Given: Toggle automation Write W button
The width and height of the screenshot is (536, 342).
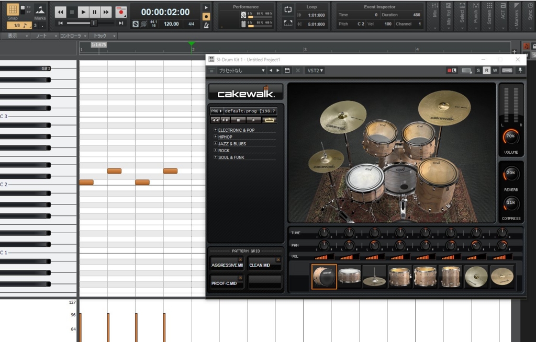Looking at the screenshot, I should (495, 71).
